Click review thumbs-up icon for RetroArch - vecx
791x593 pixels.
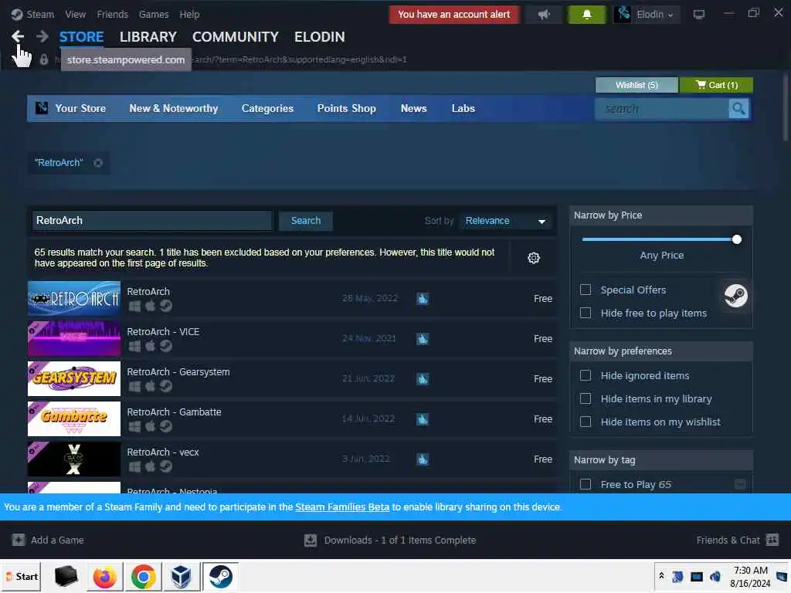[x=423, y=459]
